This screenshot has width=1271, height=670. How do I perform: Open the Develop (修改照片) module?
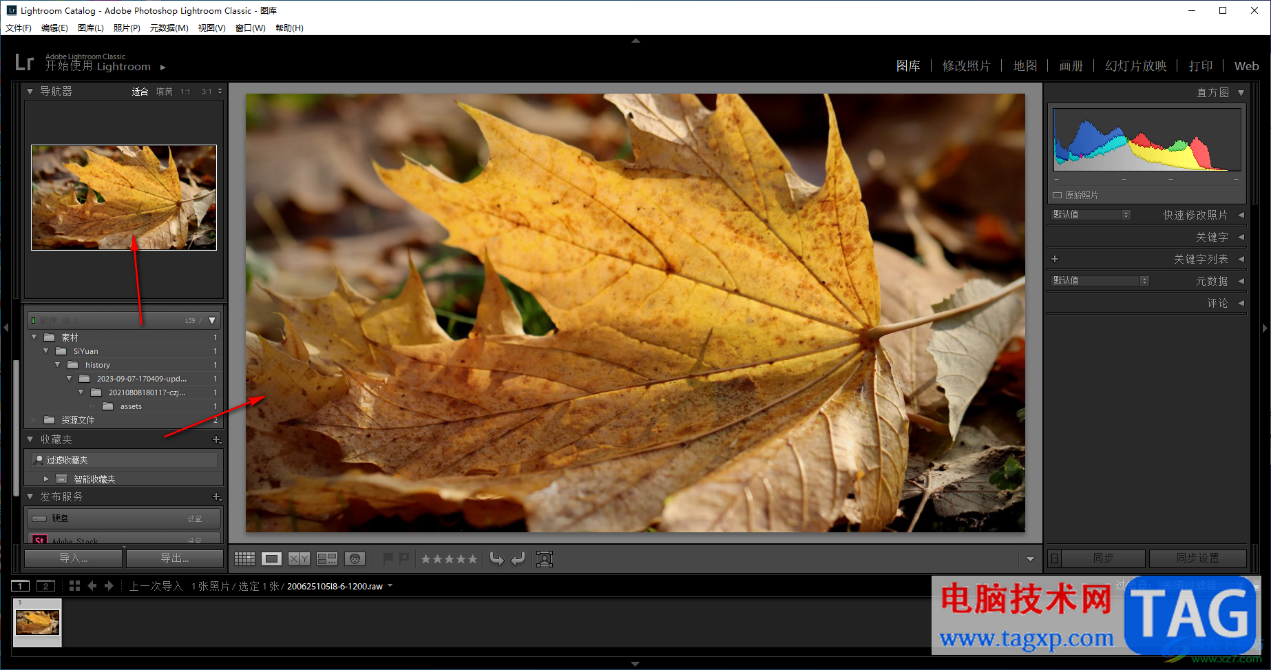[x=967, y=65]
